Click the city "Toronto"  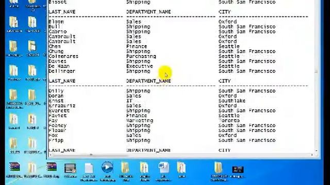229,121
